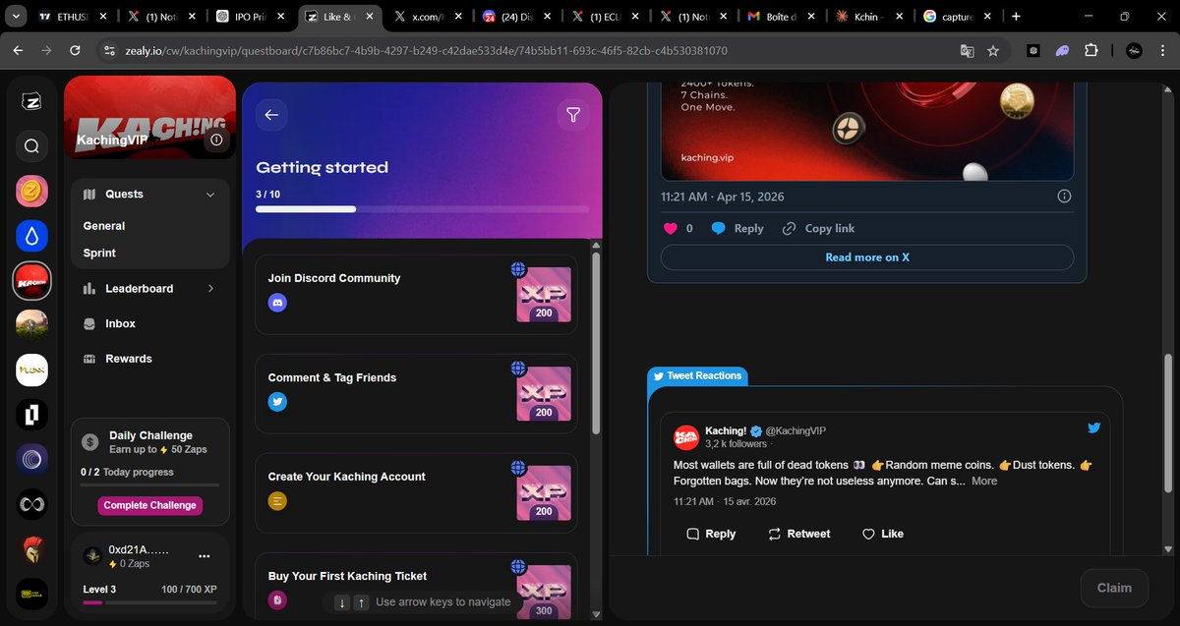Viewport: 1180px width, 626px height.
Task: Open the Join Discord Community quest
Action: [x=416, y=294]
